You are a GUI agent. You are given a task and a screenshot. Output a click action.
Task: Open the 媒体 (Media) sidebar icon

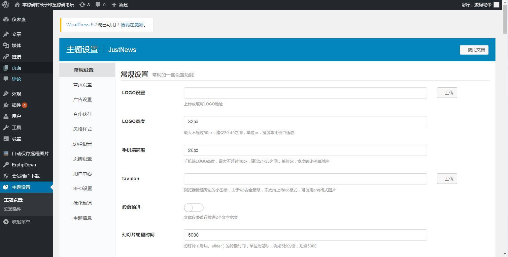click(16, 45)
